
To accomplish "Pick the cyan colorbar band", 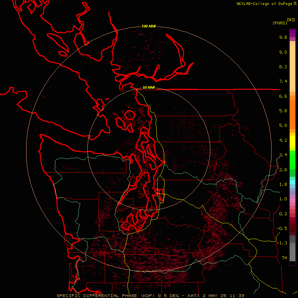I will [x=292, y=182].
